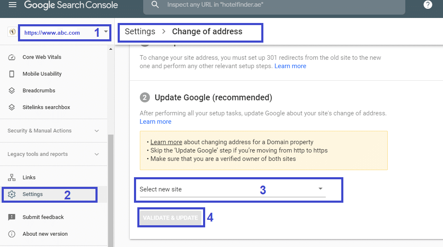The image size is (443, 247).
Task: Open the property selector dropdown arrow
Action: pos(106,32)
